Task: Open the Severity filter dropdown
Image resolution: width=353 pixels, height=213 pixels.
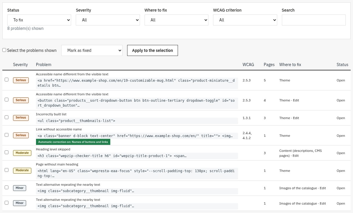Action: tap(108, 20)
